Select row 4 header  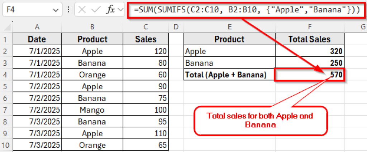pos(6,75)
